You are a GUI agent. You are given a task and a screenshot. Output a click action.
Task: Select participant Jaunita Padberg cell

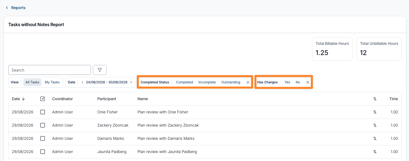(112, 152)
